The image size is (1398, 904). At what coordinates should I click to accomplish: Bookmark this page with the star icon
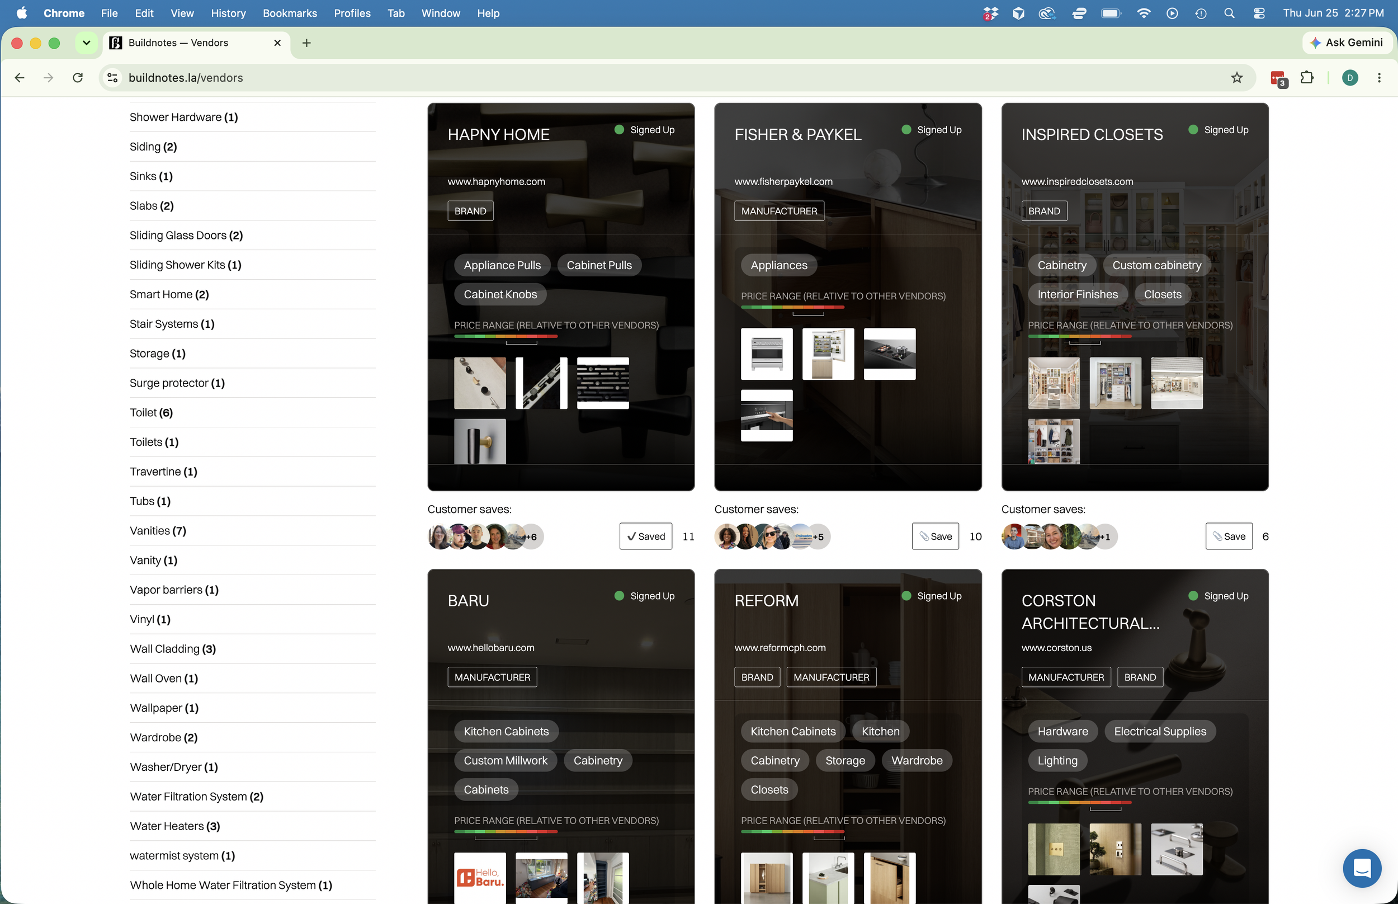pos(1236,78)
